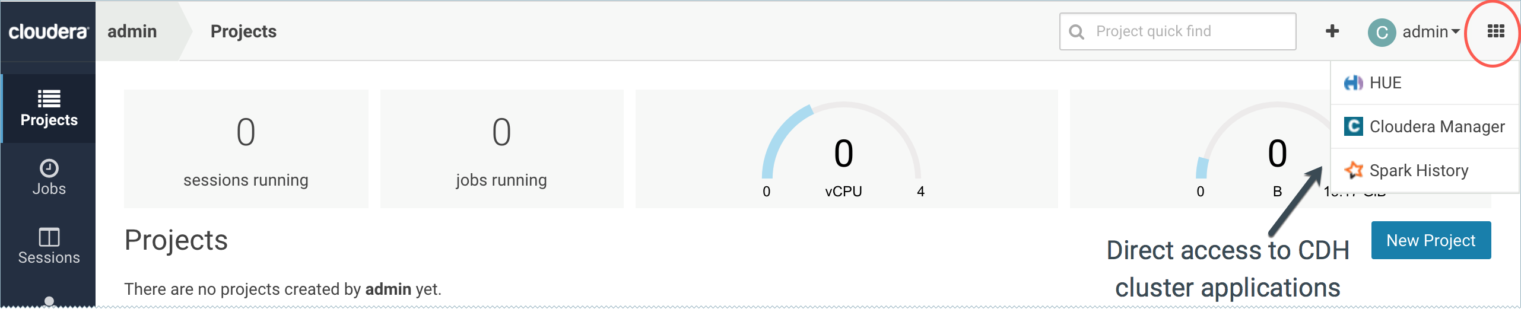
Task: Select Cloudera Manager from the apps menu
Action: coord(1436,126)
